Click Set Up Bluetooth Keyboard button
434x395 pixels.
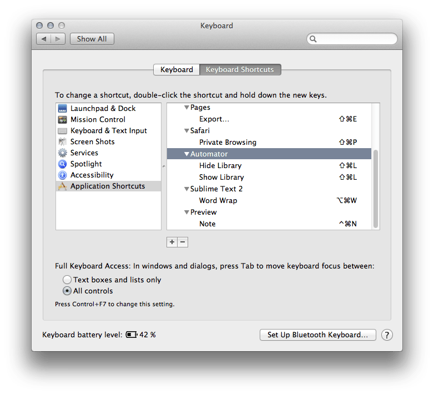tap(317, 335)
